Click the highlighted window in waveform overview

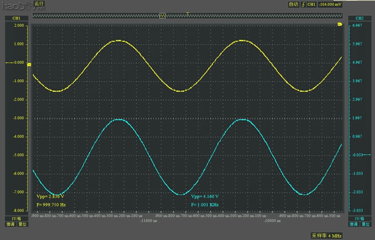click(162, 17)
